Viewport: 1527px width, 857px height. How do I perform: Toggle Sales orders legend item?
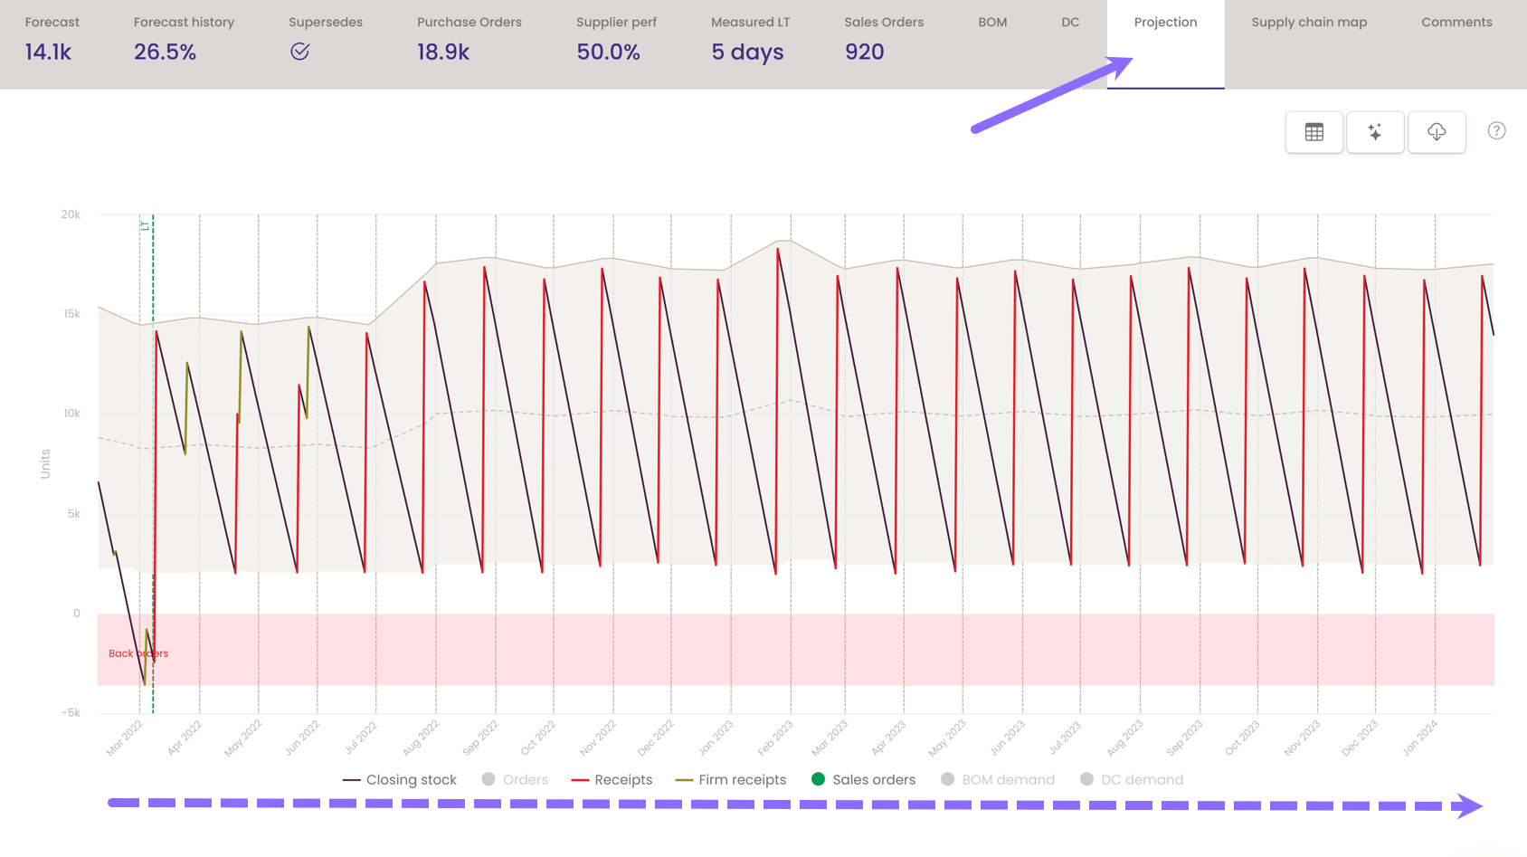(x=863, y=779)
